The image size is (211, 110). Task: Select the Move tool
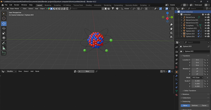click(4, 24)
